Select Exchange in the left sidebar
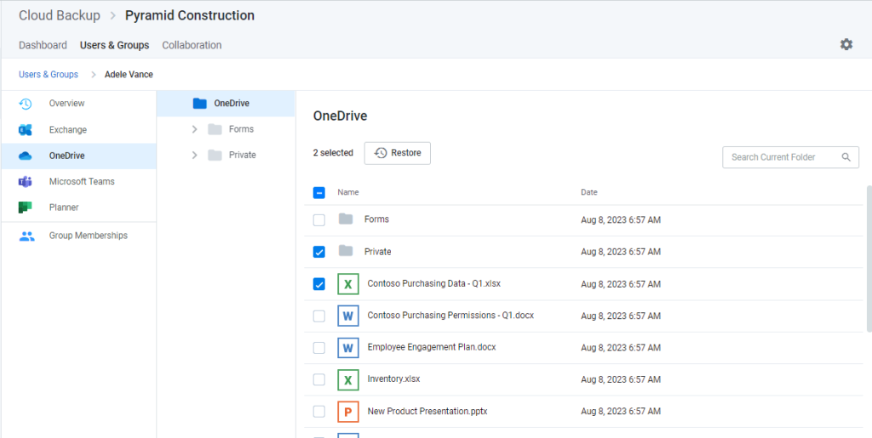The image size is (872, 438). [78, 130]
